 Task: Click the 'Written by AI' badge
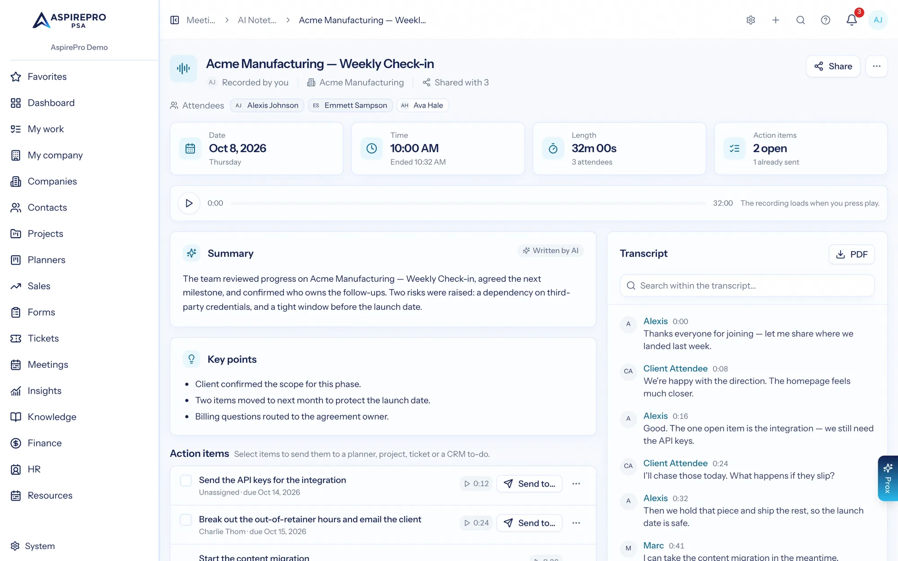550,250
